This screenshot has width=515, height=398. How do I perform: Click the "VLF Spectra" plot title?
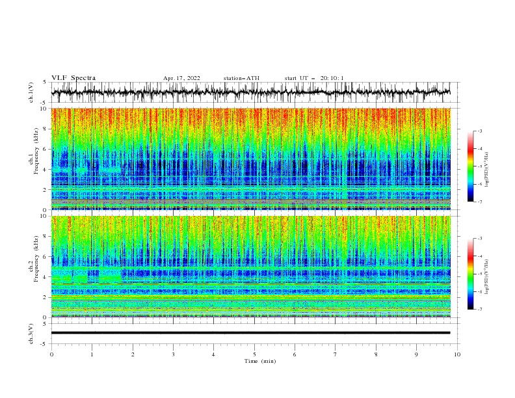73,78
